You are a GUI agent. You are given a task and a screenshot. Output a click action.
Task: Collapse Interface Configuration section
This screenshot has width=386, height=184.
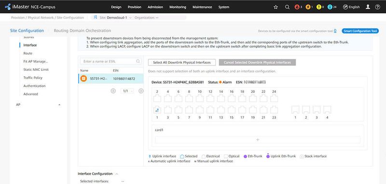(x=117, y=174)
